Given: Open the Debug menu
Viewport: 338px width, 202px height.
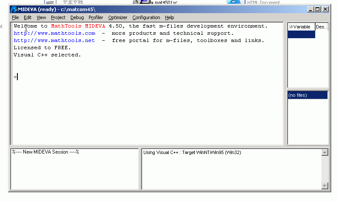Looking at the screenshot, I should (x=77, y=17).
